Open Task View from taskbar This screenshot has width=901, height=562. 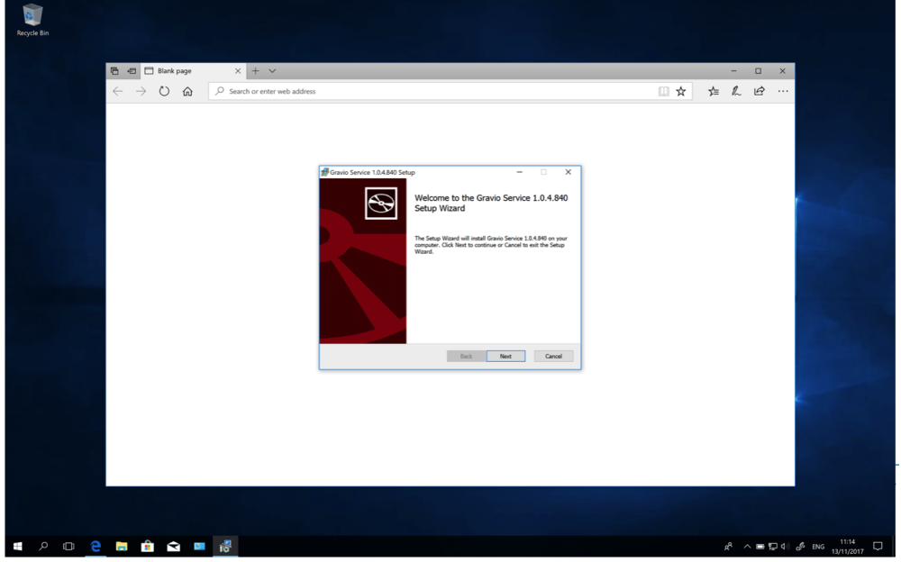68,547
